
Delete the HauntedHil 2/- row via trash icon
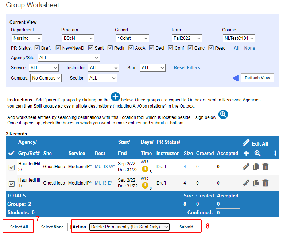coord(265,167)
